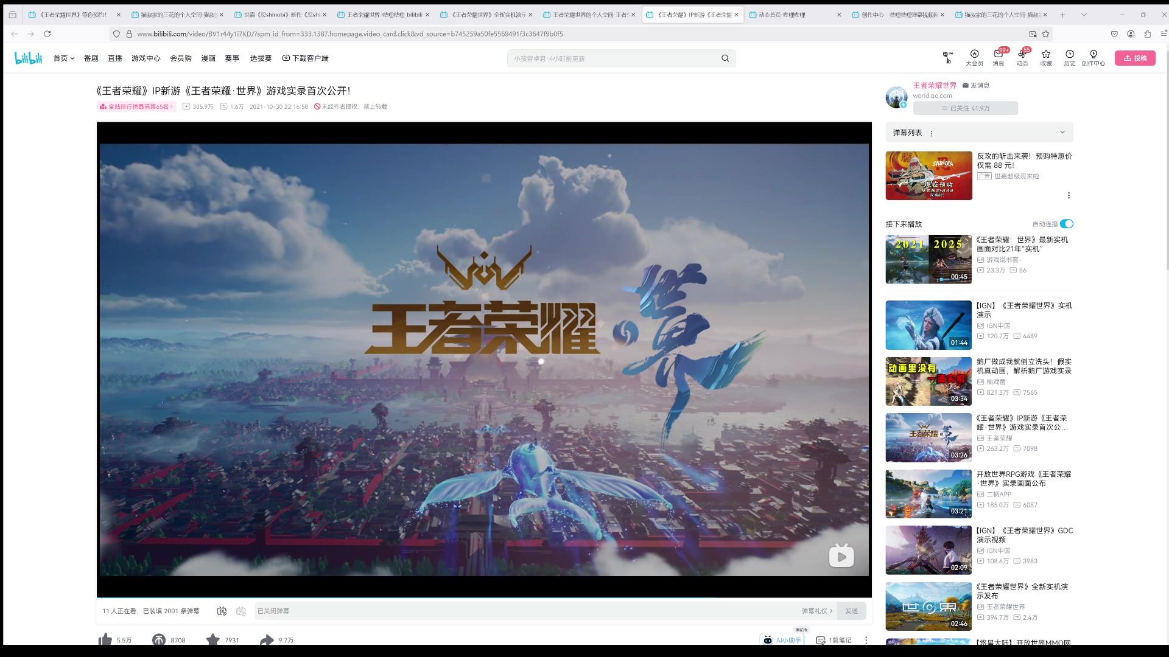Open the 03:34 鹅厂 video thumbnail
Viewport: 1169px width, 657px height.
click(929, 381)
